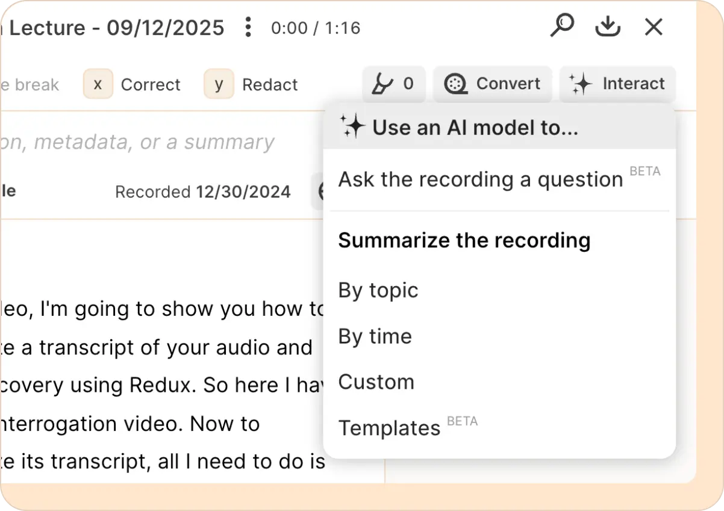Open the three-dot more options menu

(248, 28)
